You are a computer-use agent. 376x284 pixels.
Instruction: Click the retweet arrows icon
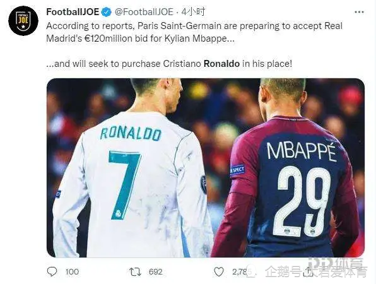[x=135, y=272]
